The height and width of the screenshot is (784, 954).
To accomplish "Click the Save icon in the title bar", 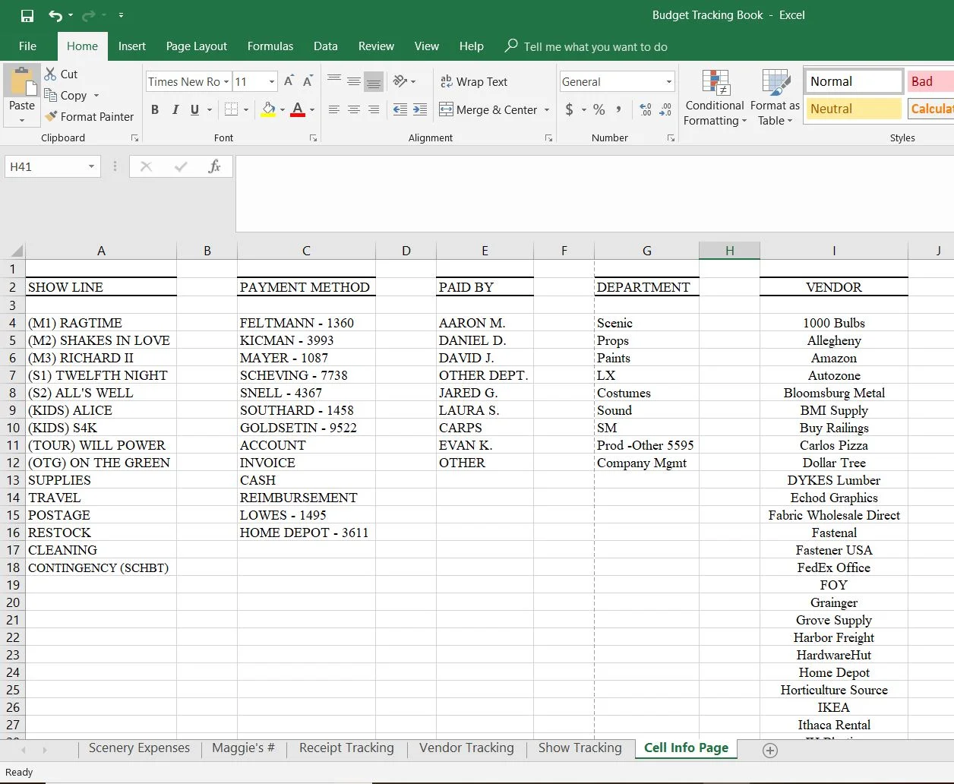I will (x=27, y=15).
